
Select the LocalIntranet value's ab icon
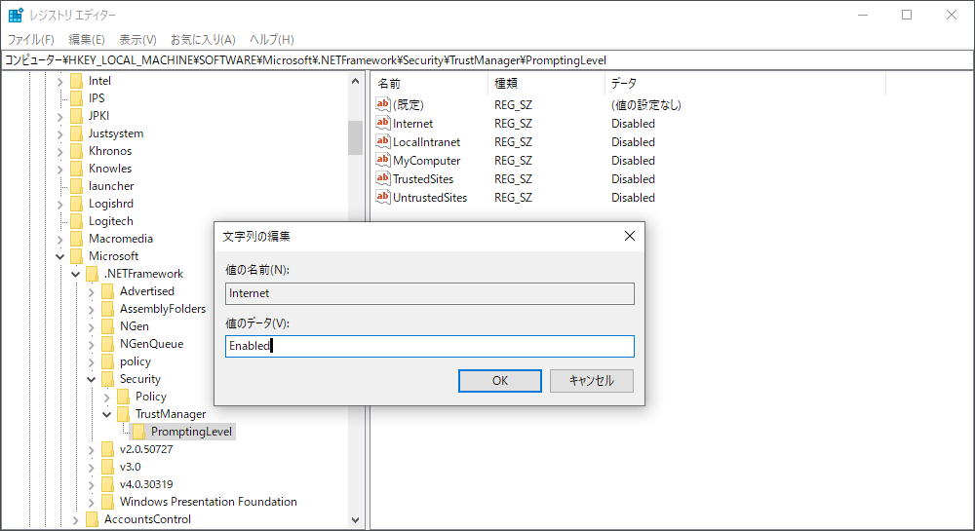pyautogui.click(x=383, y=141)
